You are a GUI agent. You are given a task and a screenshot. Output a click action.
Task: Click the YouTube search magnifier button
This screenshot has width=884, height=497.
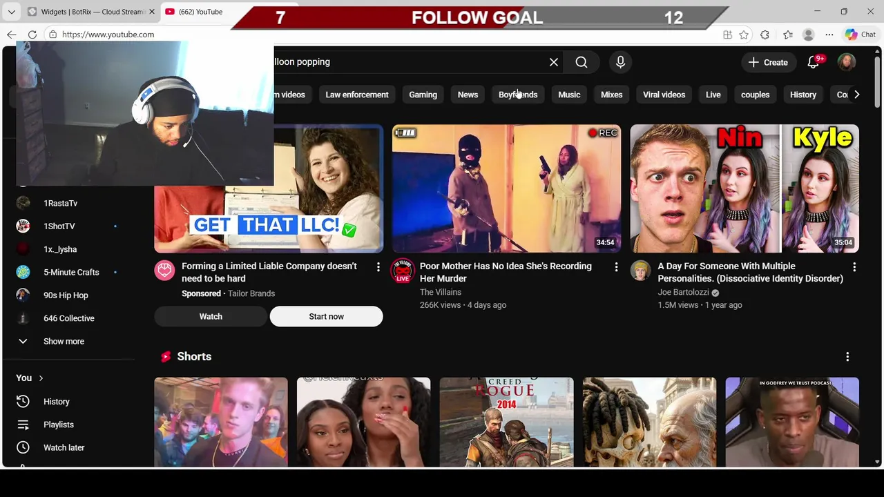coord(582,62)
